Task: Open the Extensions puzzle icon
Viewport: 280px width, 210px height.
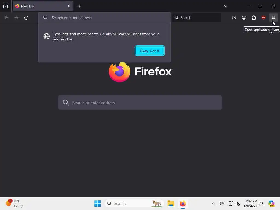Action: (x=254, y=17)
